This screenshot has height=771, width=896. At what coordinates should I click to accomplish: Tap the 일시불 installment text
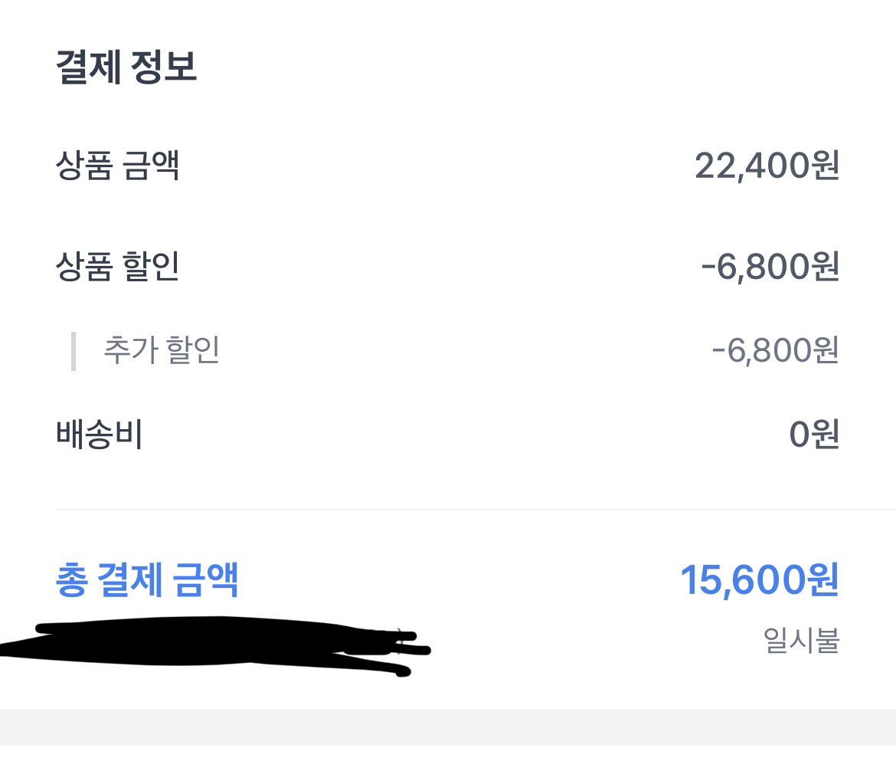[x=801, y=640]
